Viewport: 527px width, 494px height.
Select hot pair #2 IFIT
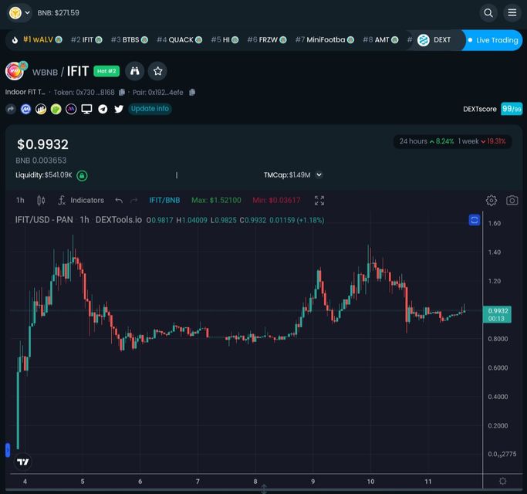point(86,40)
